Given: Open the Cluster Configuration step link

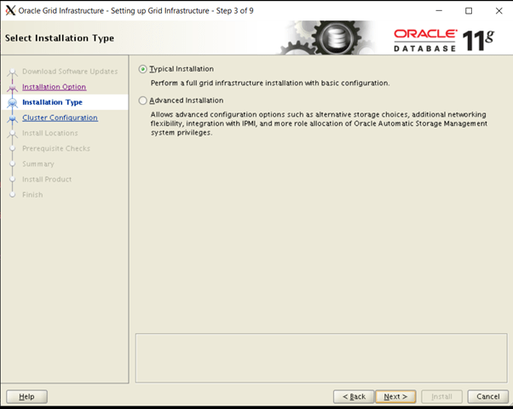Looking at the screenshot, I should [60, 118].
